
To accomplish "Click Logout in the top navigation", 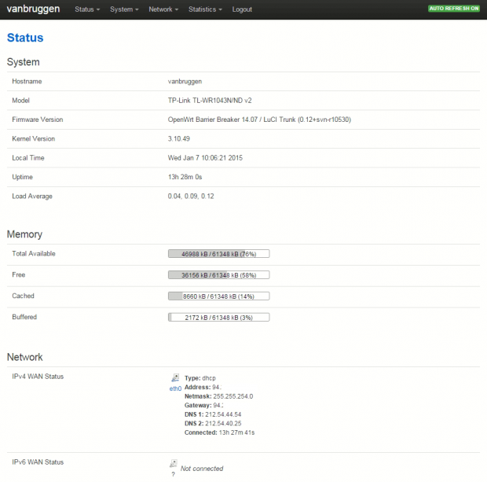I will 242,9.
